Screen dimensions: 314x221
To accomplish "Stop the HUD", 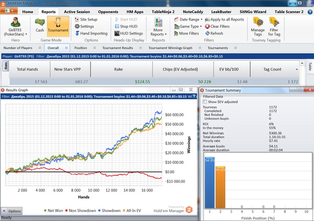I will (126, 26).
